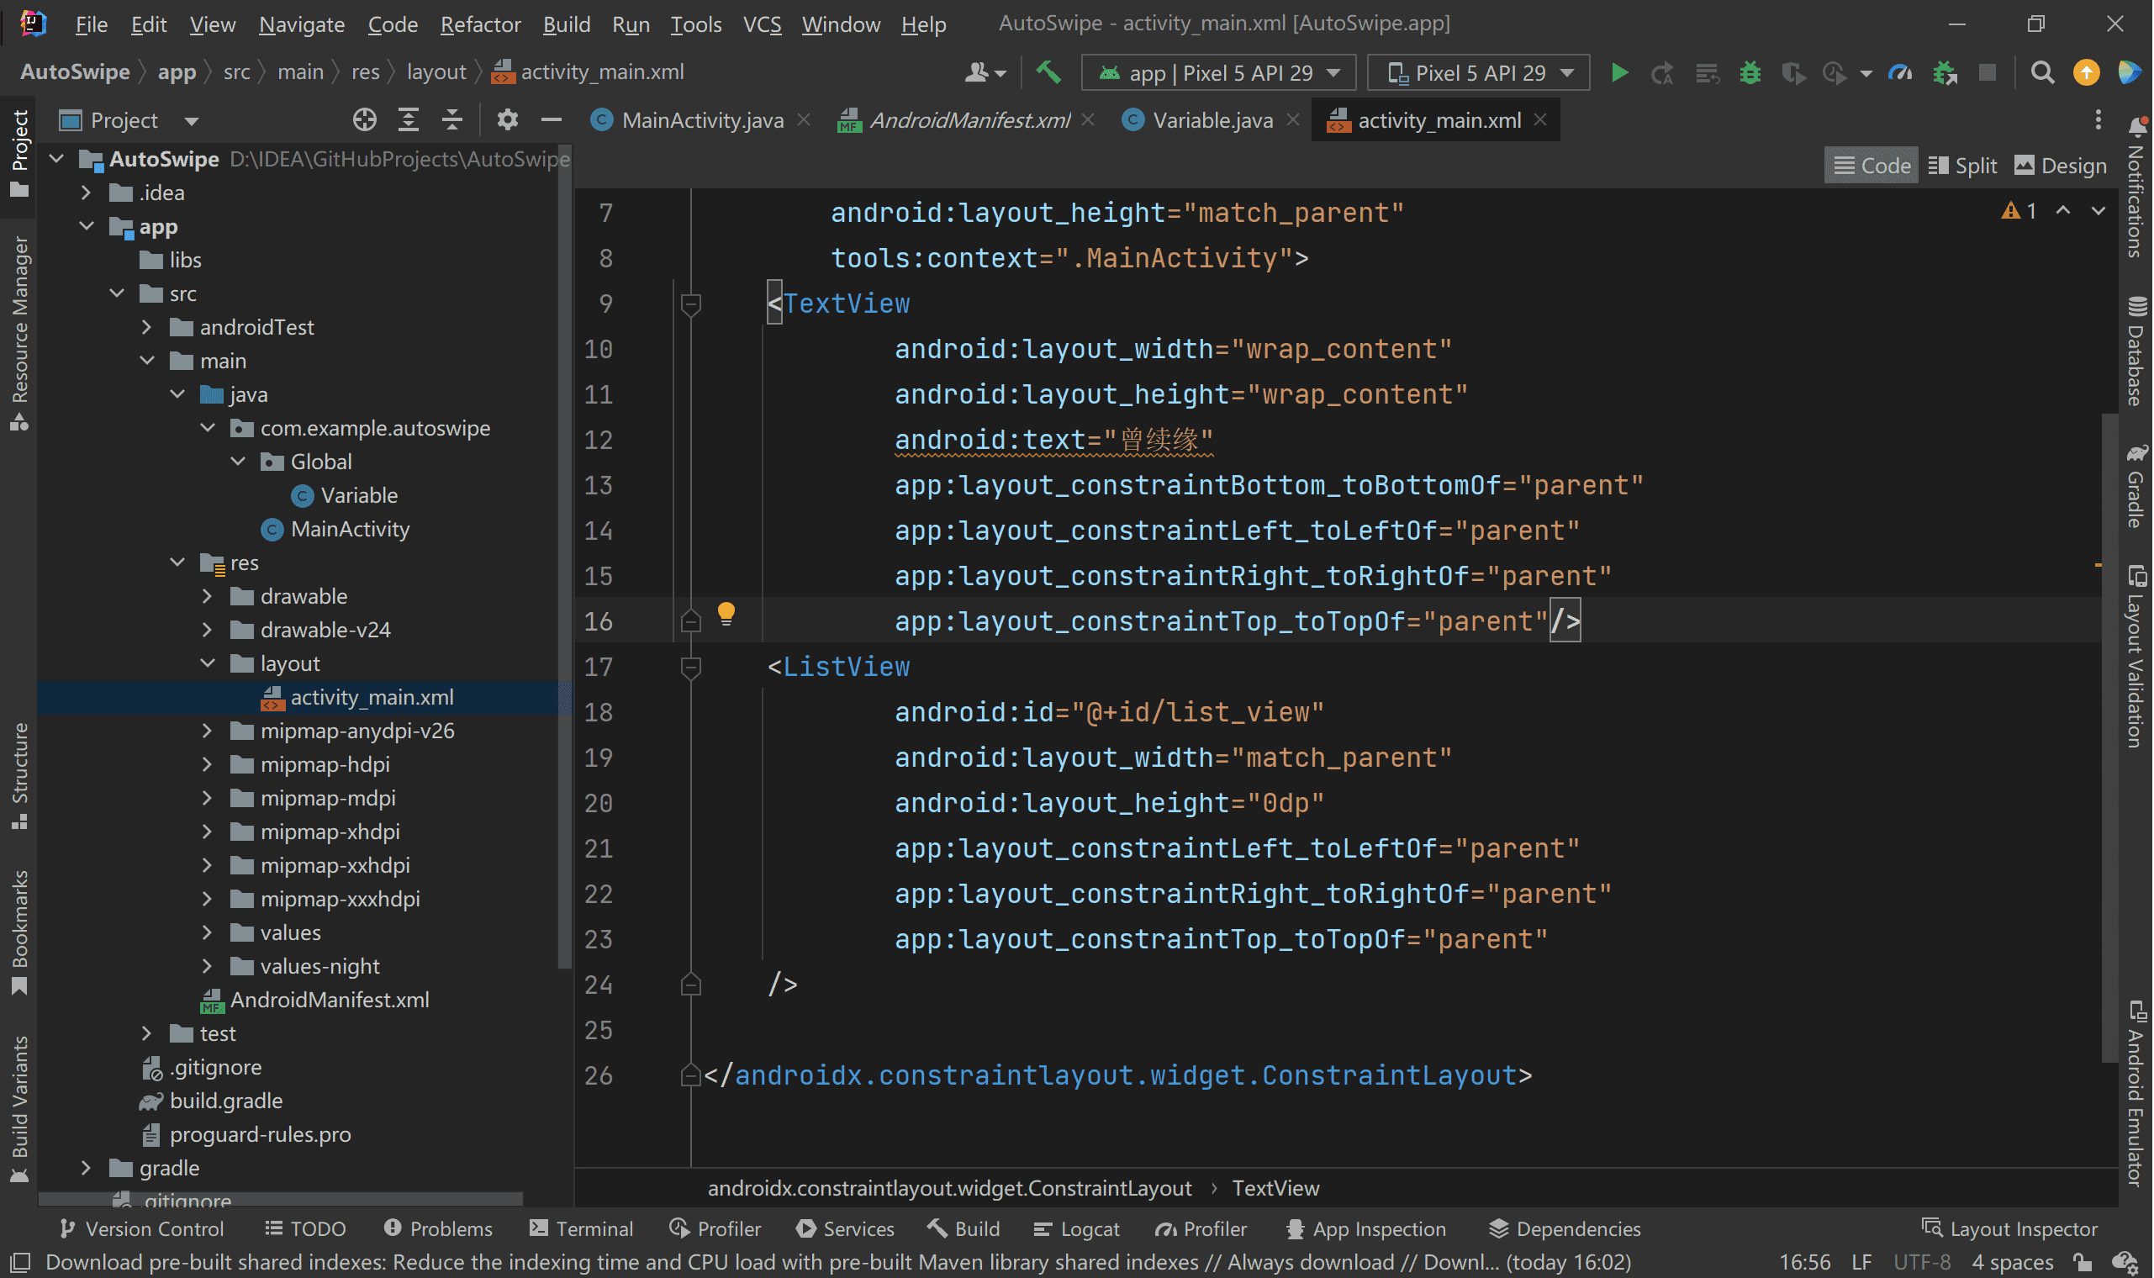Open the Notifications side panel
2154x1278 pixels.
pos(2137,187)
